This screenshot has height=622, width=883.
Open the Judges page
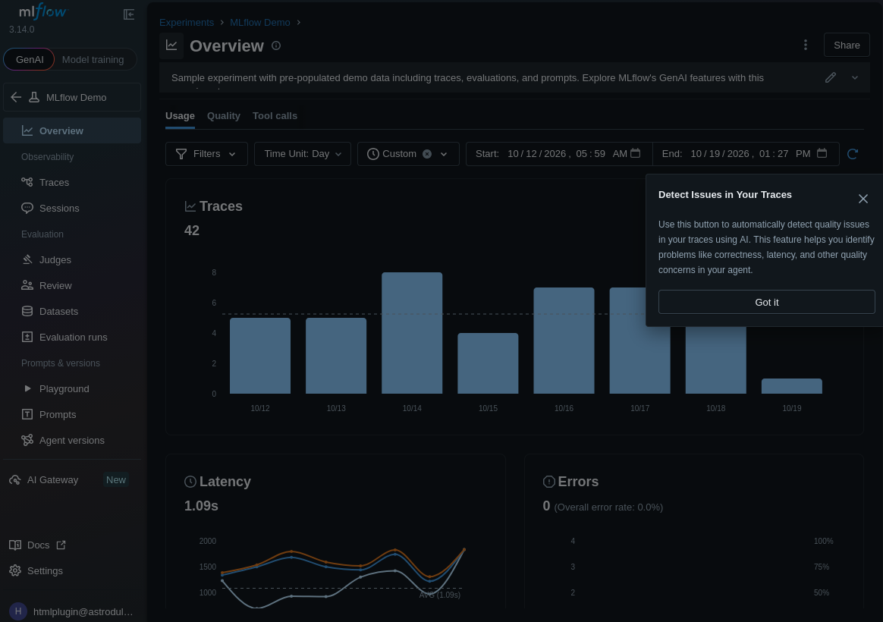pyautogui.click(x=72, y=260)
